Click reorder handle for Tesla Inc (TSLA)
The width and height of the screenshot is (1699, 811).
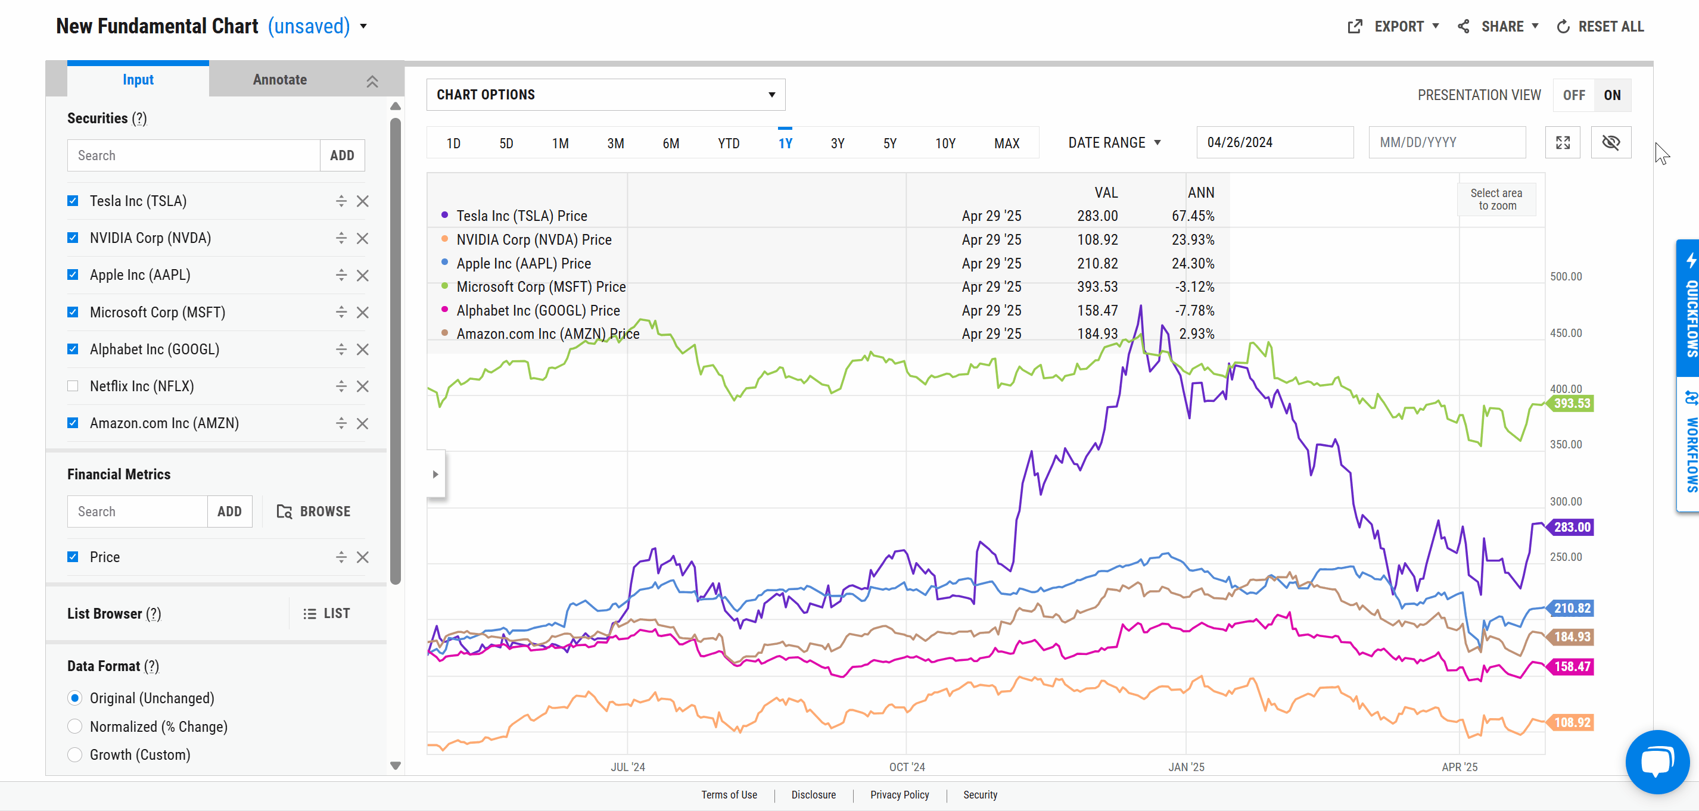click(341, 201)
